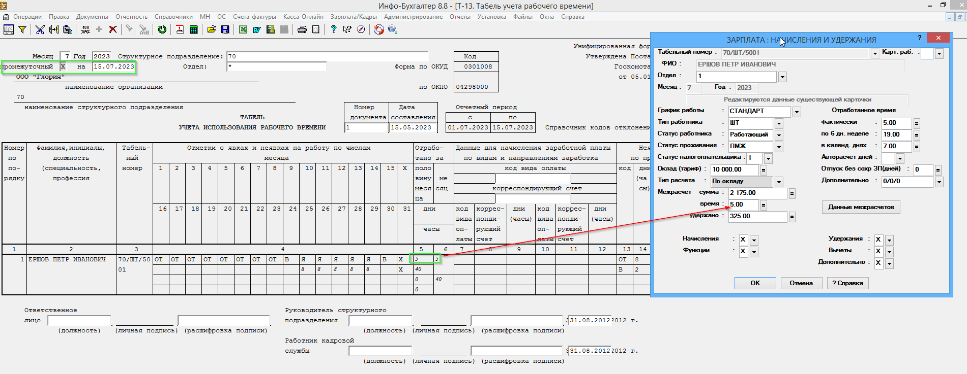Viewport: 967px width, 374px height.
Task: Open the Операции menu
Action: pos(27,17)
